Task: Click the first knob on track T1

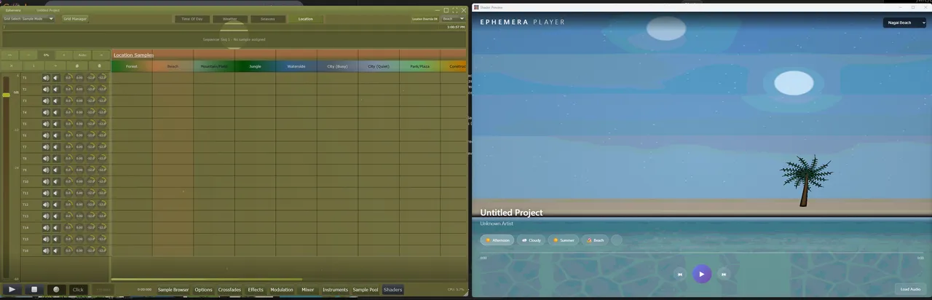Action: 68,78
